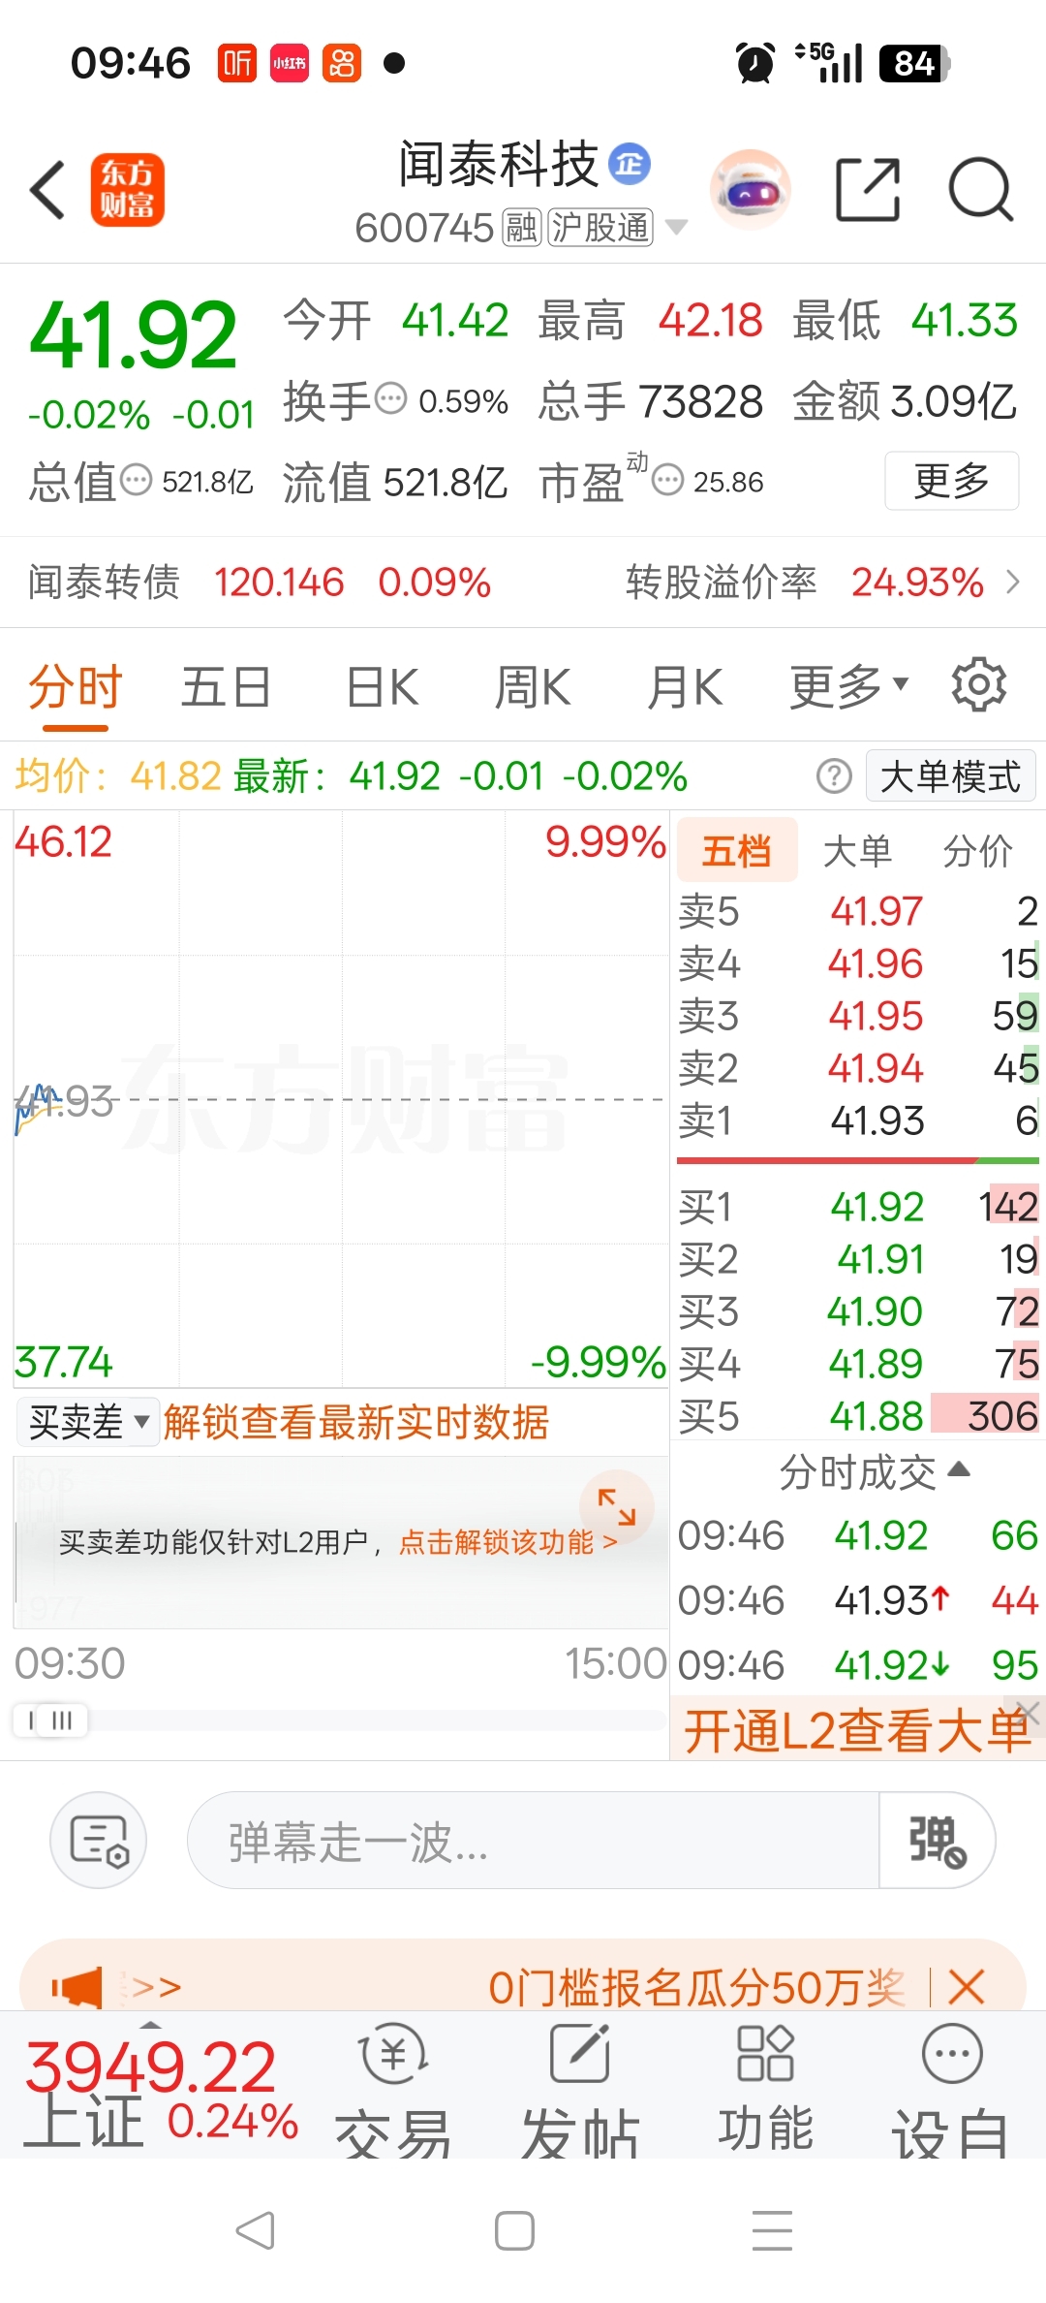Viewport: 1046px width, 2303px height.
Task: Go back using the left arrow
Action: click(x=47, y=190)
